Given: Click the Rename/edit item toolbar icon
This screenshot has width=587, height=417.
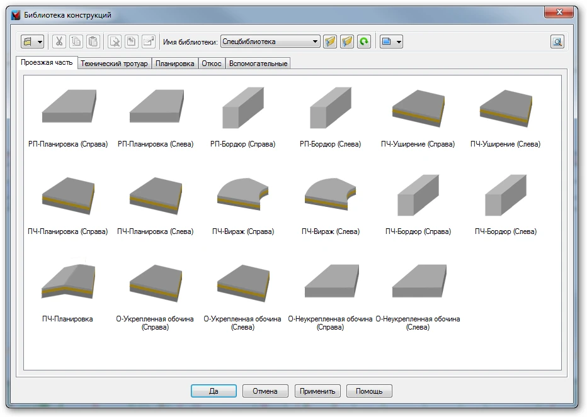Looking at the screenshot, I should [149, 42].
